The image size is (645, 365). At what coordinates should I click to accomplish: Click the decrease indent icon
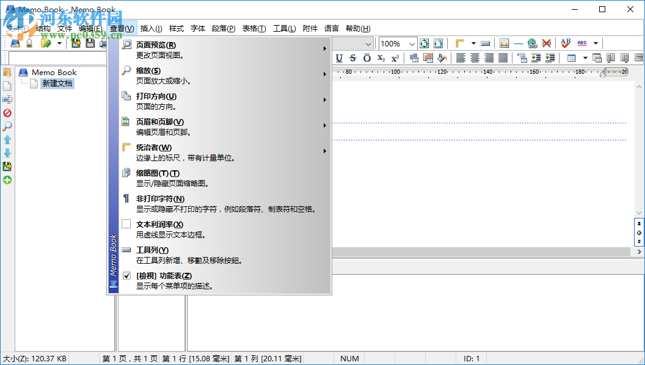point(550,58)
